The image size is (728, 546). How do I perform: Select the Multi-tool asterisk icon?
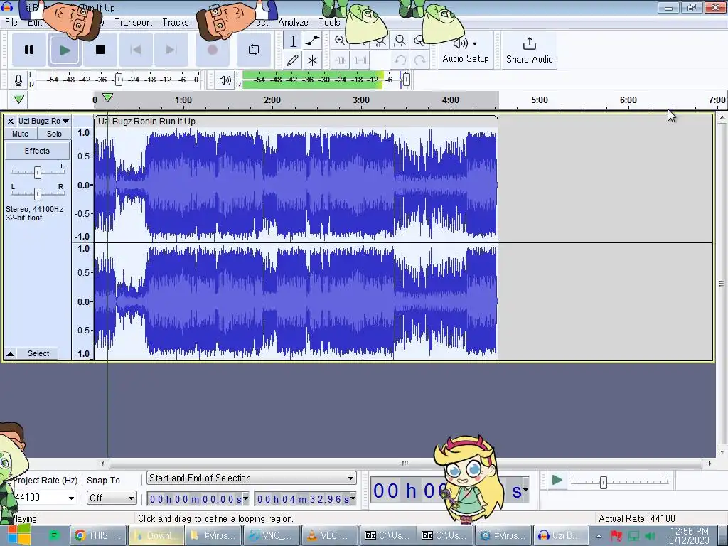tap(313, 60)
